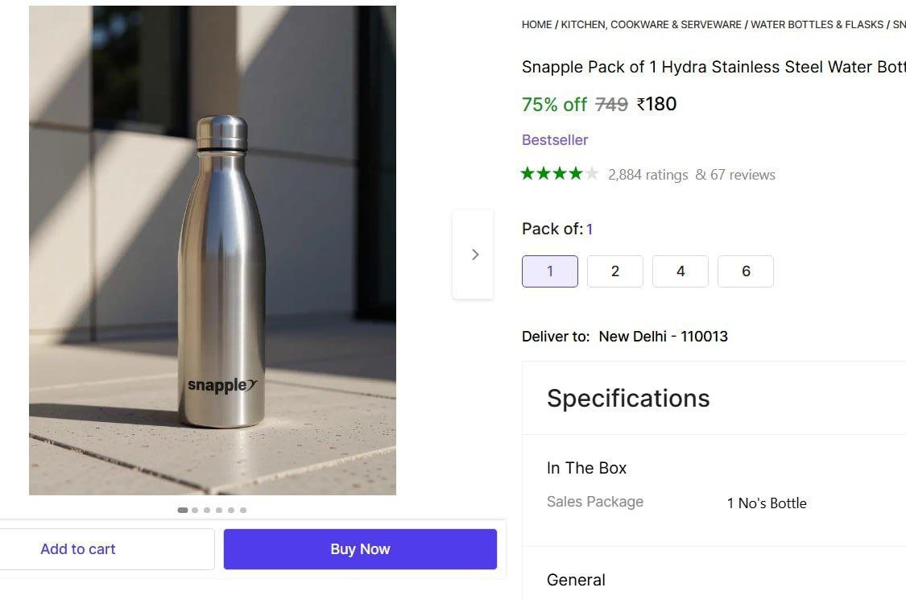This screenshot has width=906, height=600.
Task: Change delivery pincode New Delhi - 110013
Action: click(663, 337)
